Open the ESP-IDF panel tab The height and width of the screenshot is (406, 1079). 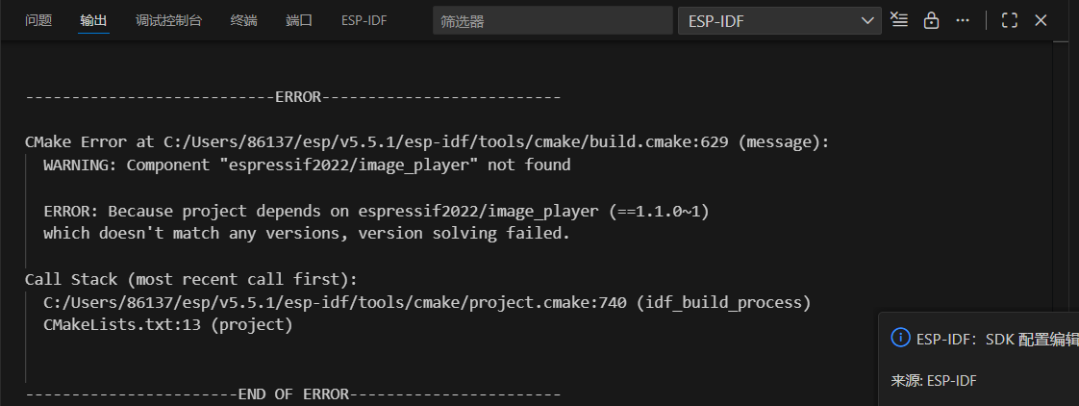364,20
